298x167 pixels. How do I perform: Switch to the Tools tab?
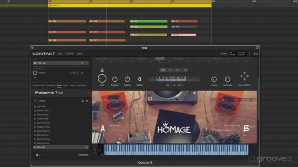pos(59,85)
